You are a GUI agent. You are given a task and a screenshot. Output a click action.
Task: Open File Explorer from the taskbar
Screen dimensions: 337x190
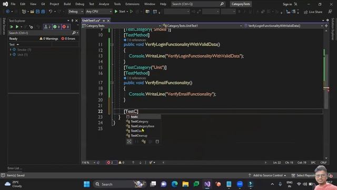pos(185,184)
